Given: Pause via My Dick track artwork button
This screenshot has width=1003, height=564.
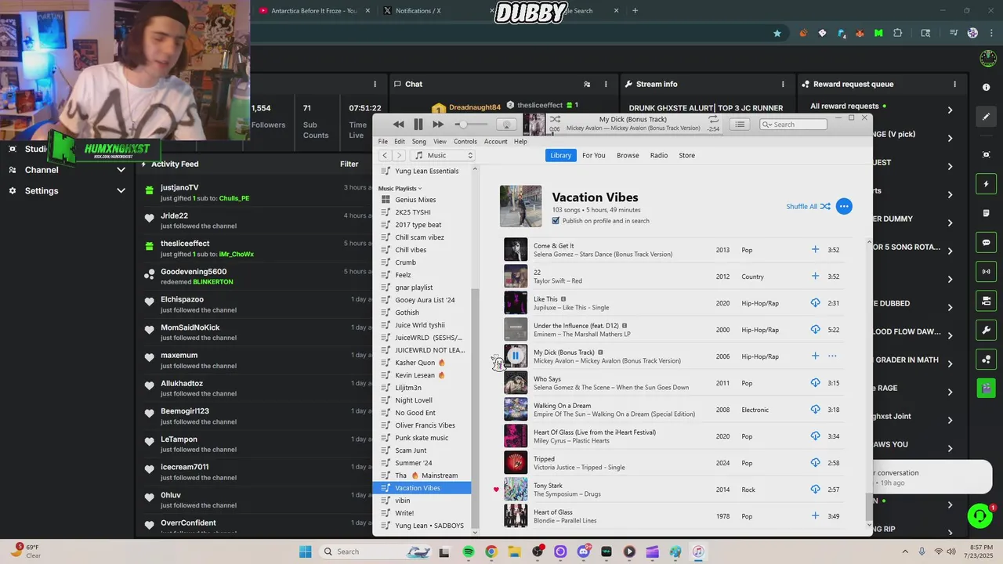Looking at the screenshot, I should [516, 356].
